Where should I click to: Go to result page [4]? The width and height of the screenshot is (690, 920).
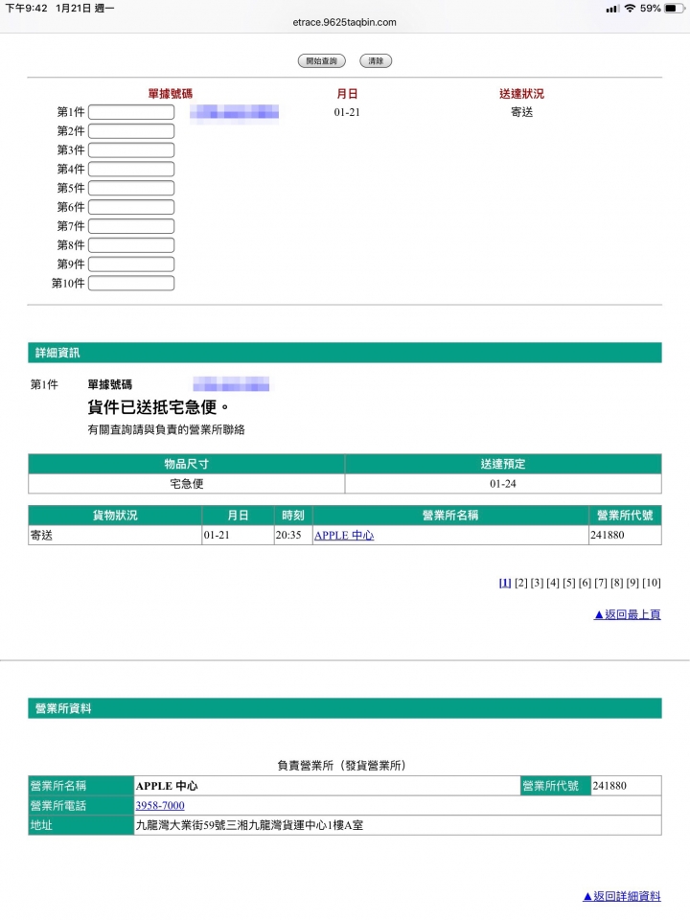point(553,583)
